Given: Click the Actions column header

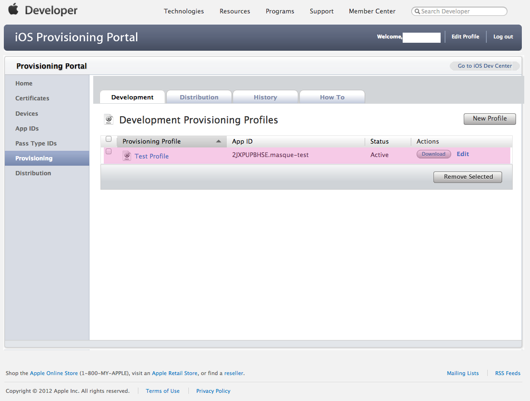Looking at the screenshot, I should pyautogui.click(x=461, y=141).
